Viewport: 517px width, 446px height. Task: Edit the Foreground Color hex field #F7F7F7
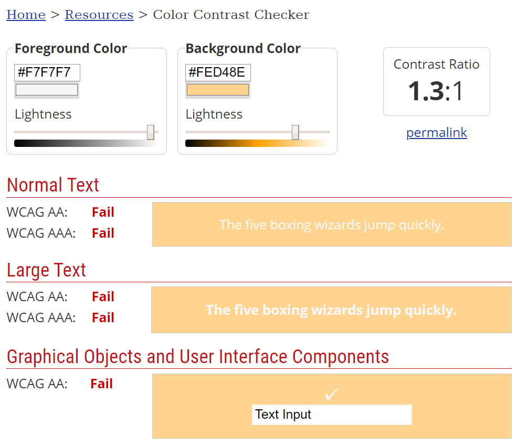point(47,72)
